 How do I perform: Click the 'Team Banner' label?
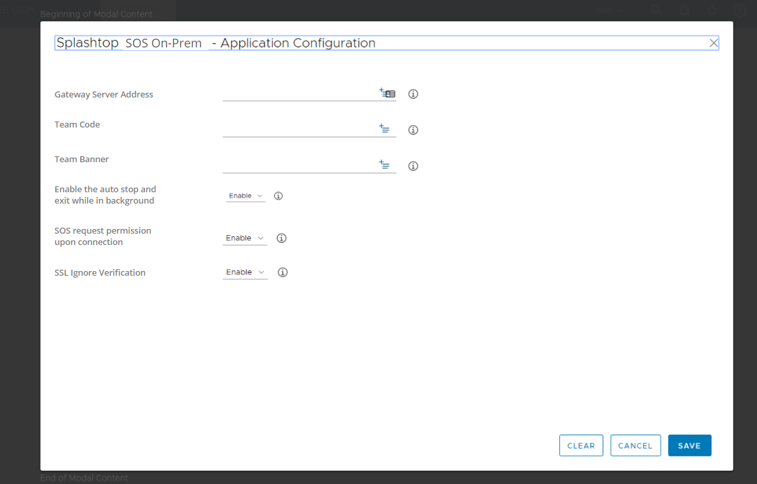tap(82, 160)
